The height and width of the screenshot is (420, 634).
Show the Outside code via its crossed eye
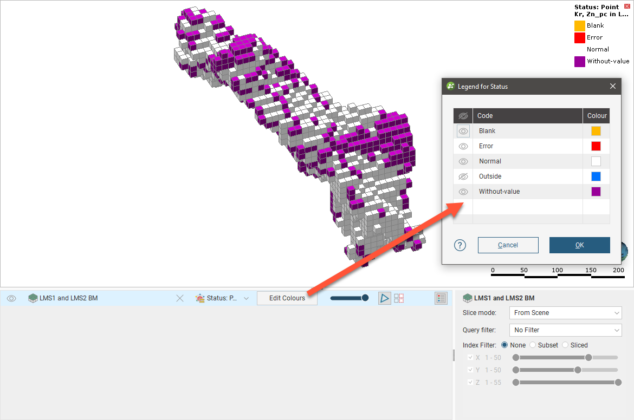pos(463,176)
